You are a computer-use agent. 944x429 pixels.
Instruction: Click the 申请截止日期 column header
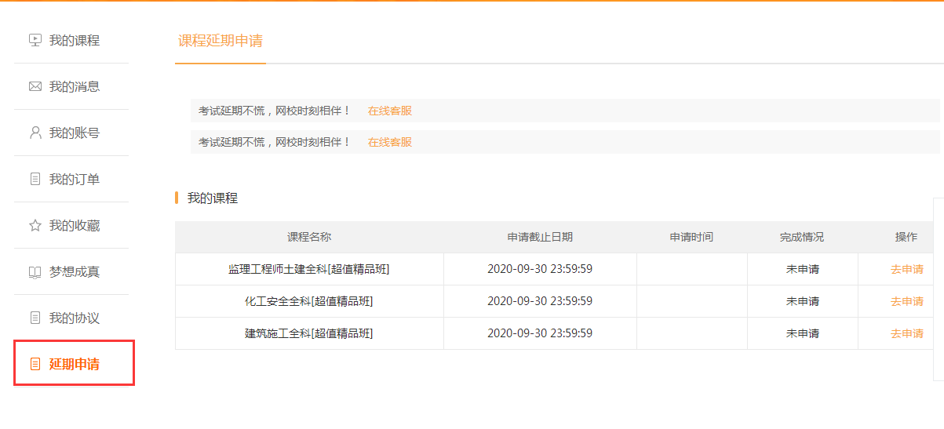[x=540, y=237]
